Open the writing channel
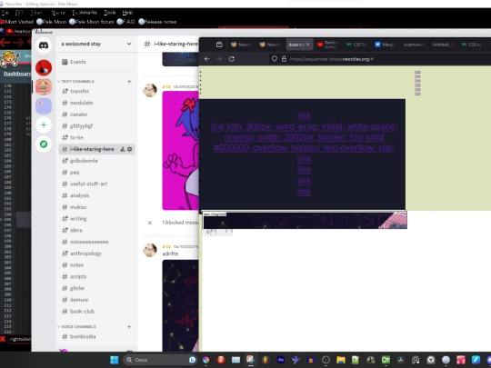The width and height of the screenshot is (491, 368). pyautogui.click(x=96, y=218)
